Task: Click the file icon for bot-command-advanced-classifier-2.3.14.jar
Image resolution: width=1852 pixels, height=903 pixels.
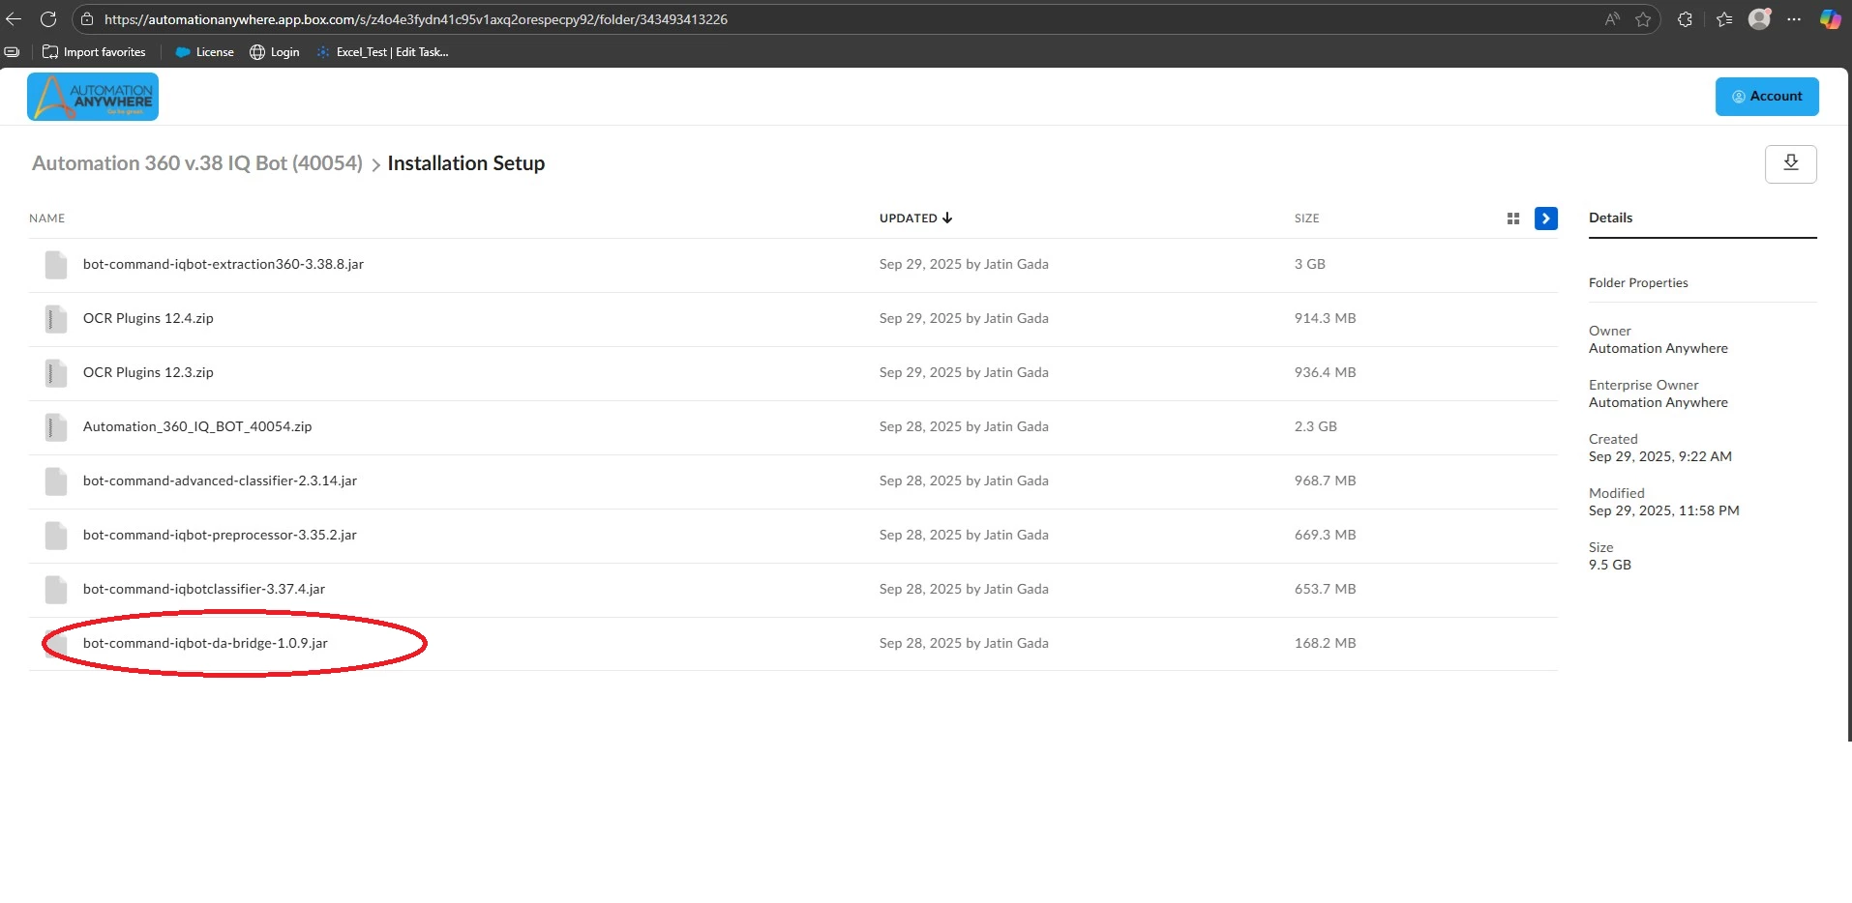Action: point(56,481)
